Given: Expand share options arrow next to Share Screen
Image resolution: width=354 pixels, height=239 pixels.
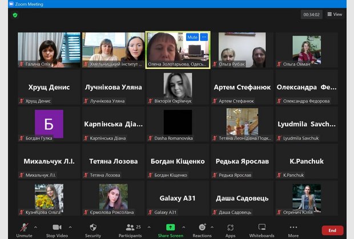Looking at the screenshot, I should point(184,227).
